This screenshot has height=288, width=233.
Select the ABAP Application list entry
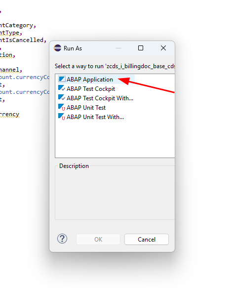[x=96, y=80]
